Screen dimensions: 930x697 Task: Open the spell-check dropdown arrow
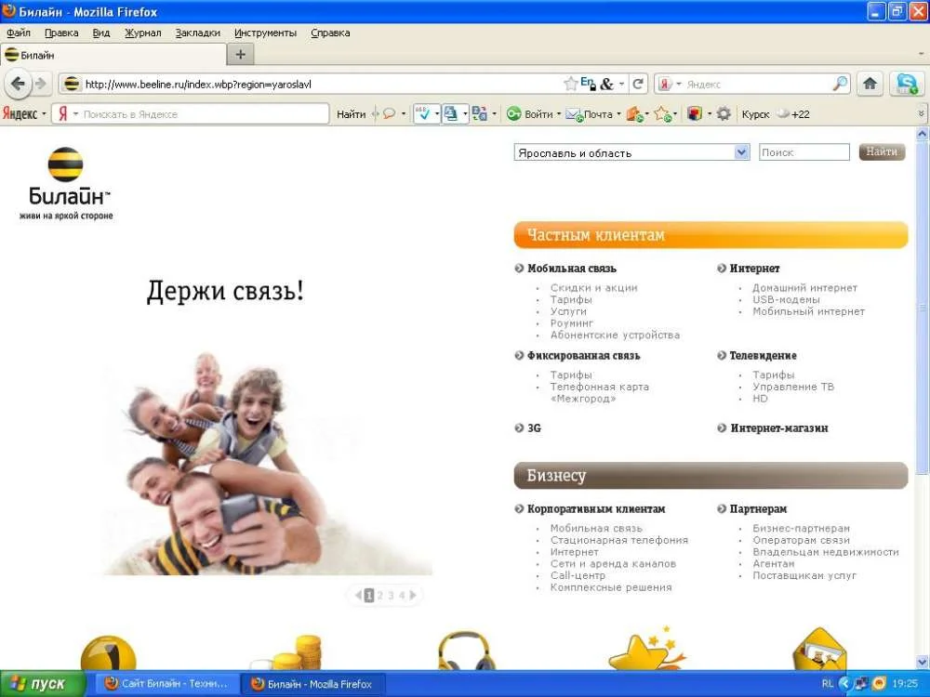point(436,113)
